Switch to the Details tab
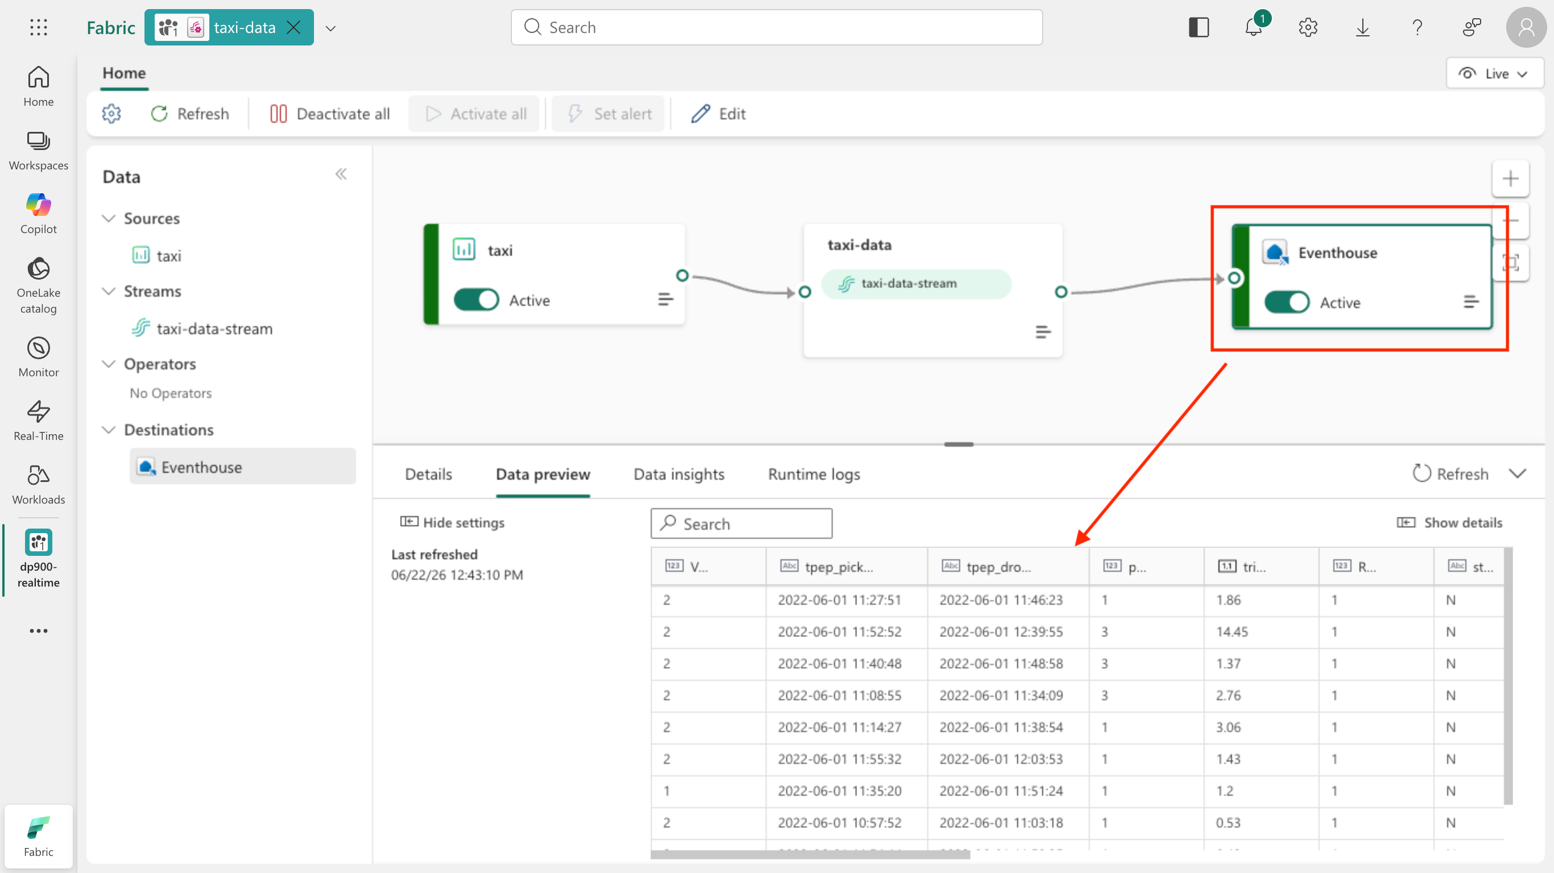1554x873 pixels. (428, 474)
